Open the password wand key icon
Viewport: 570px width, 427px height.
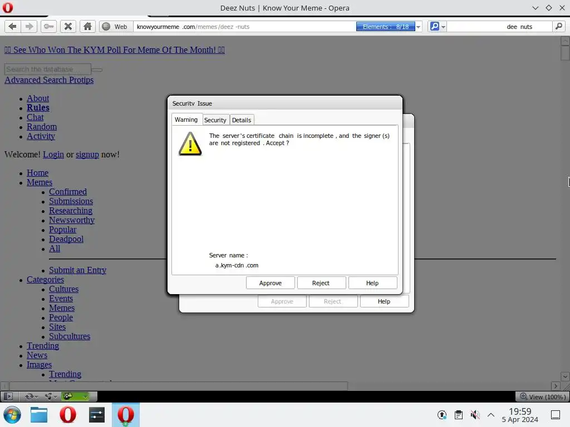[48, 27]
